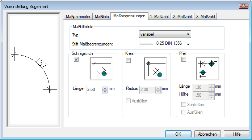252x140 pixels.
Task: Enable the Pfeil checkbox
Action: point(184,60)
